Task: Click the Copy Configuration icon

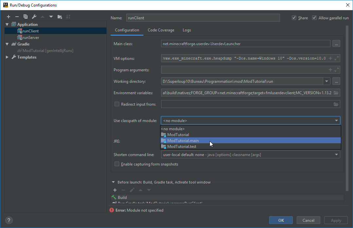Action: (26, 17)
